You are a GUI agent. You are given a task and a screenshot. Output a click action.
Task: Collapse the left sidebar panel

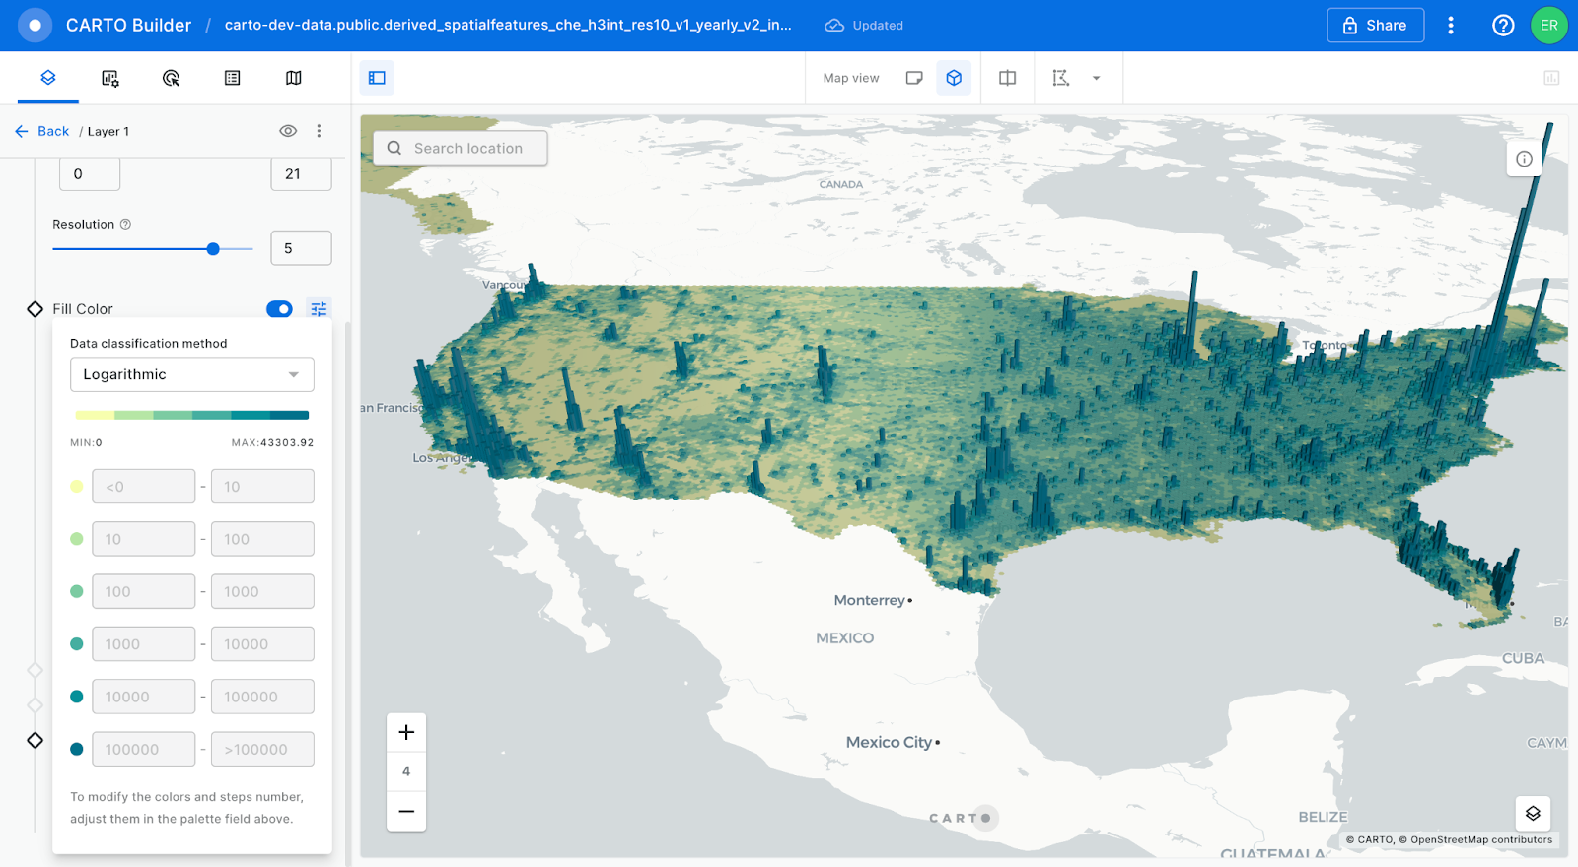pyautogui.click(x=377, y=78)
